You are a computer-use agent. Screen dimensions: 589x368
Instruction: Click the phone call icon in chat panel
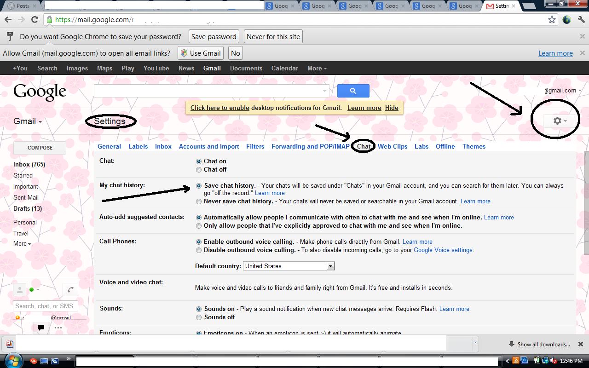70,290
